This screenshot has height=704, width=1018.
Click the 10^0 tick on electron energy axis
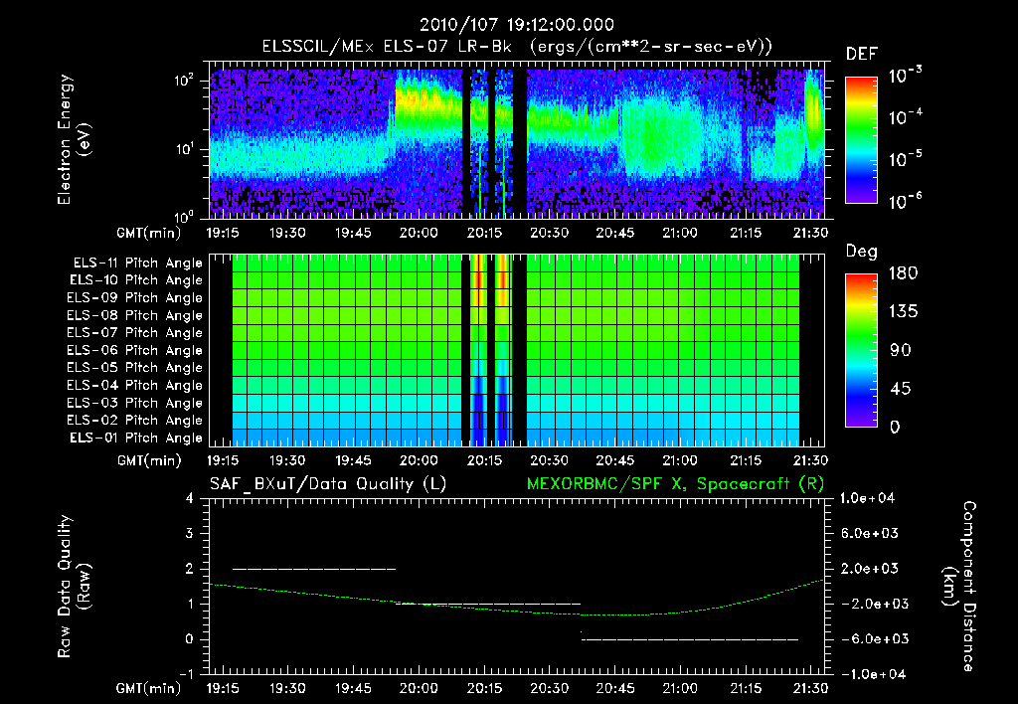point(185,217)
